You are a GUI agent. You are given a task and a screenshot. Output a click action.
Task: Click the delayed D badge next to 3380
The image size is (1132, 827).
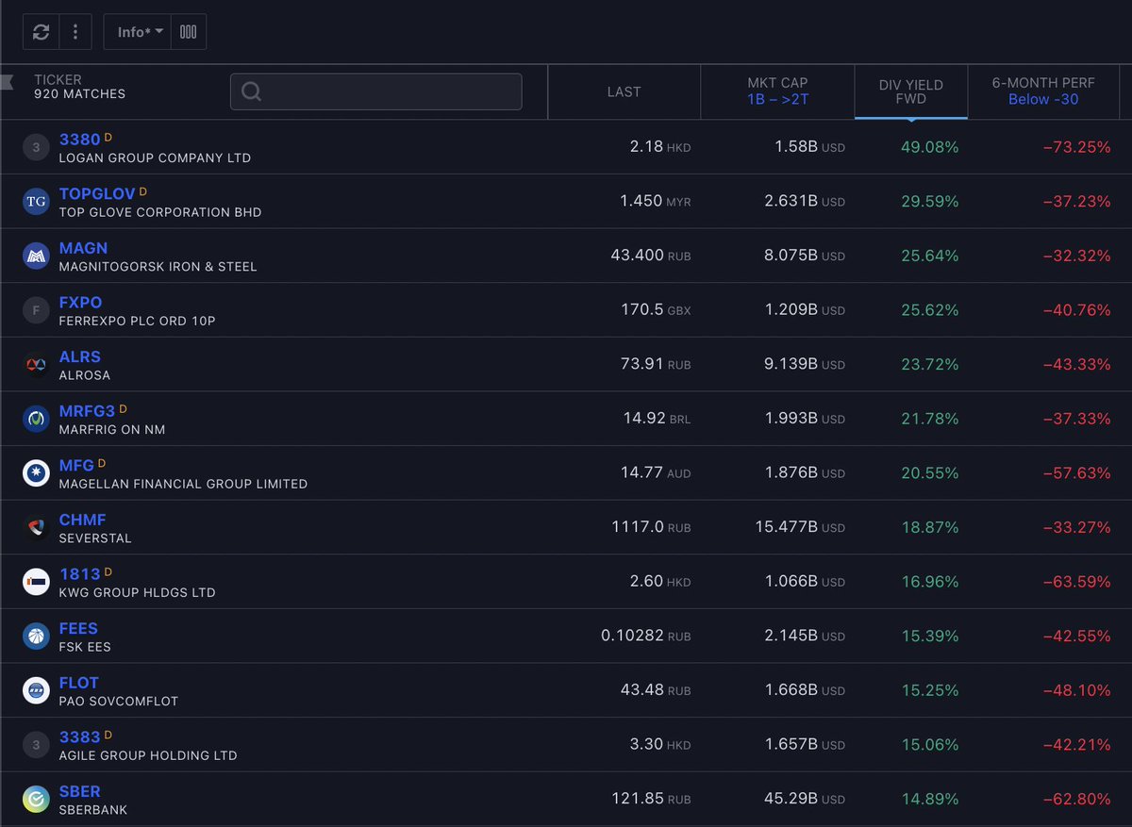point(108,138)
